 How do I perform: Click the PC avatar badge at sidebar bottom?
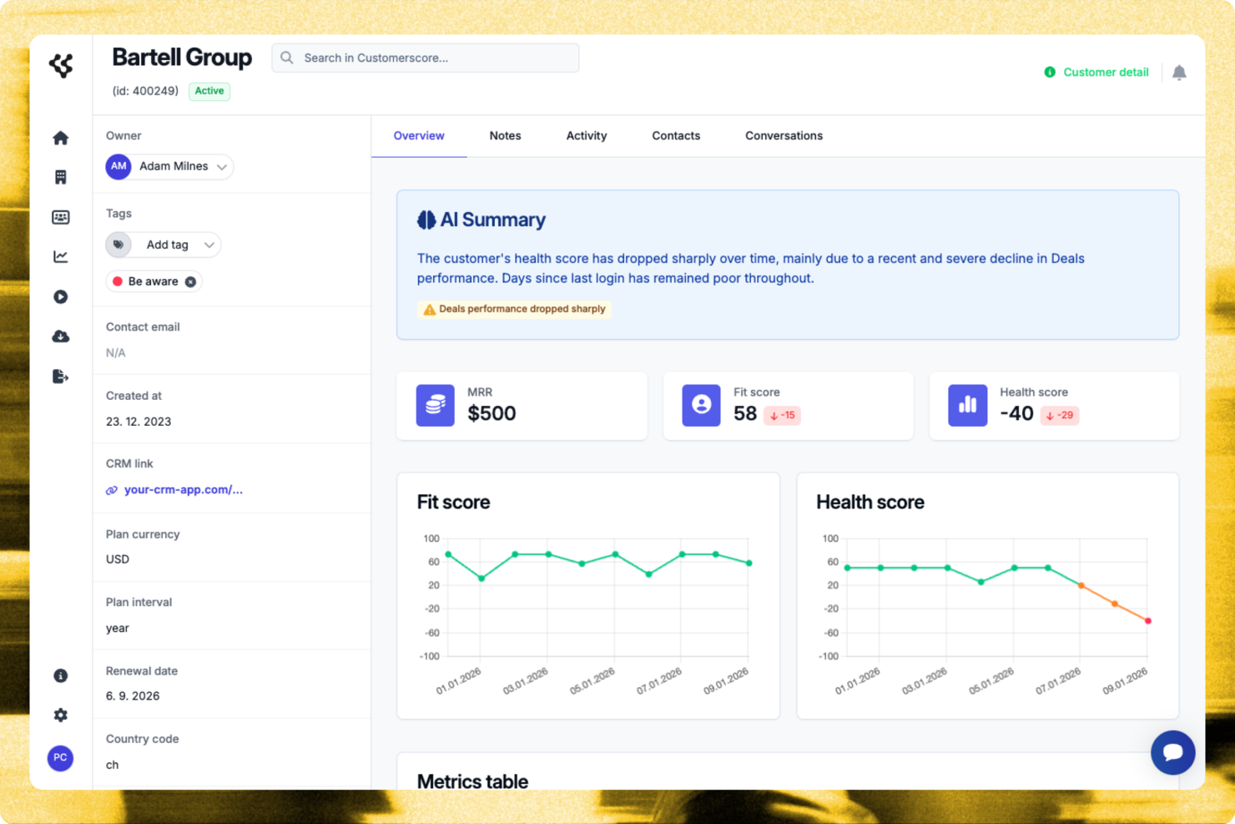60,758
